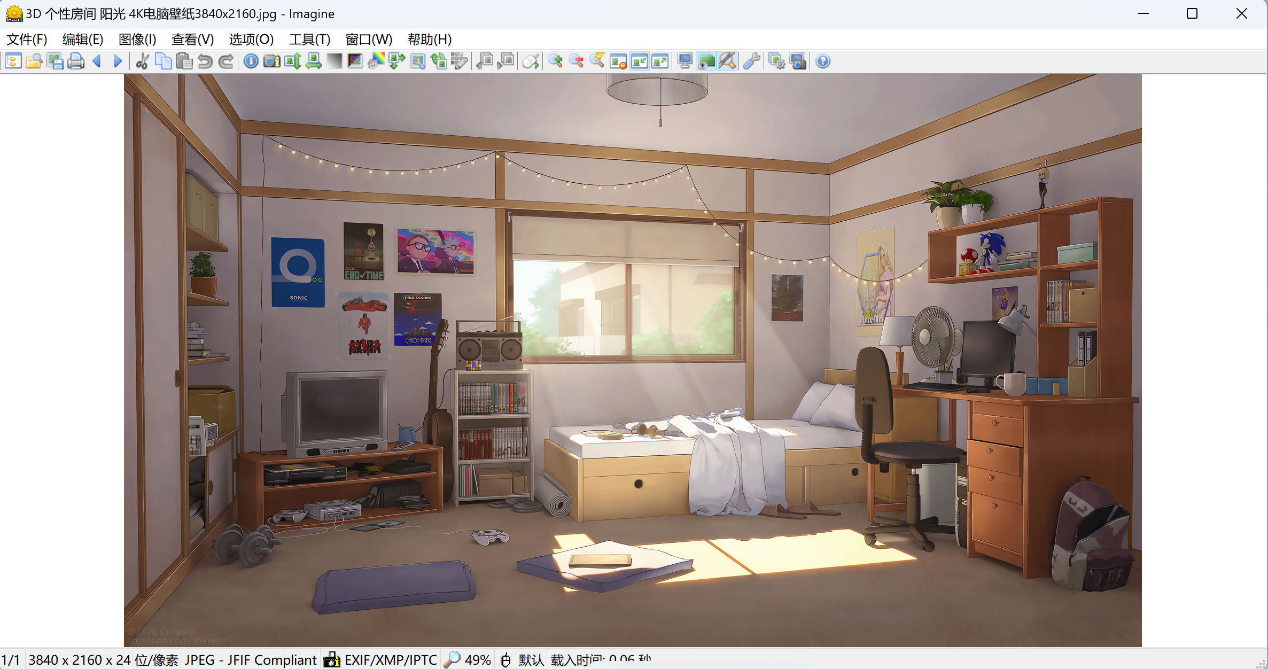Open image information with blue info icon
Image resolution: width=1268 pixels, height=669 pixels.
pyautogui.click(x=251, y=61)
